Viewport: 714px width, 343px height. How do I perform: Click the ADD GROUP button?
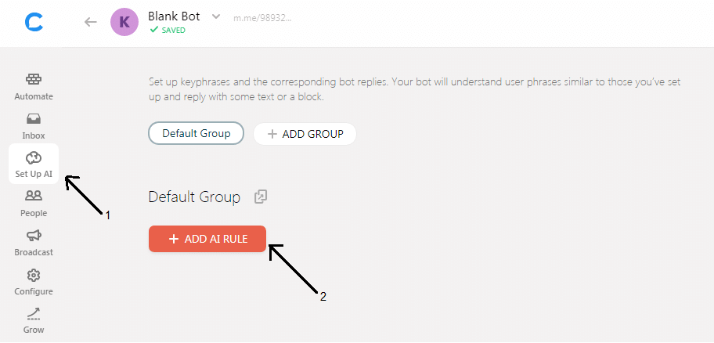pyautogui.click(x=305, y=134)
